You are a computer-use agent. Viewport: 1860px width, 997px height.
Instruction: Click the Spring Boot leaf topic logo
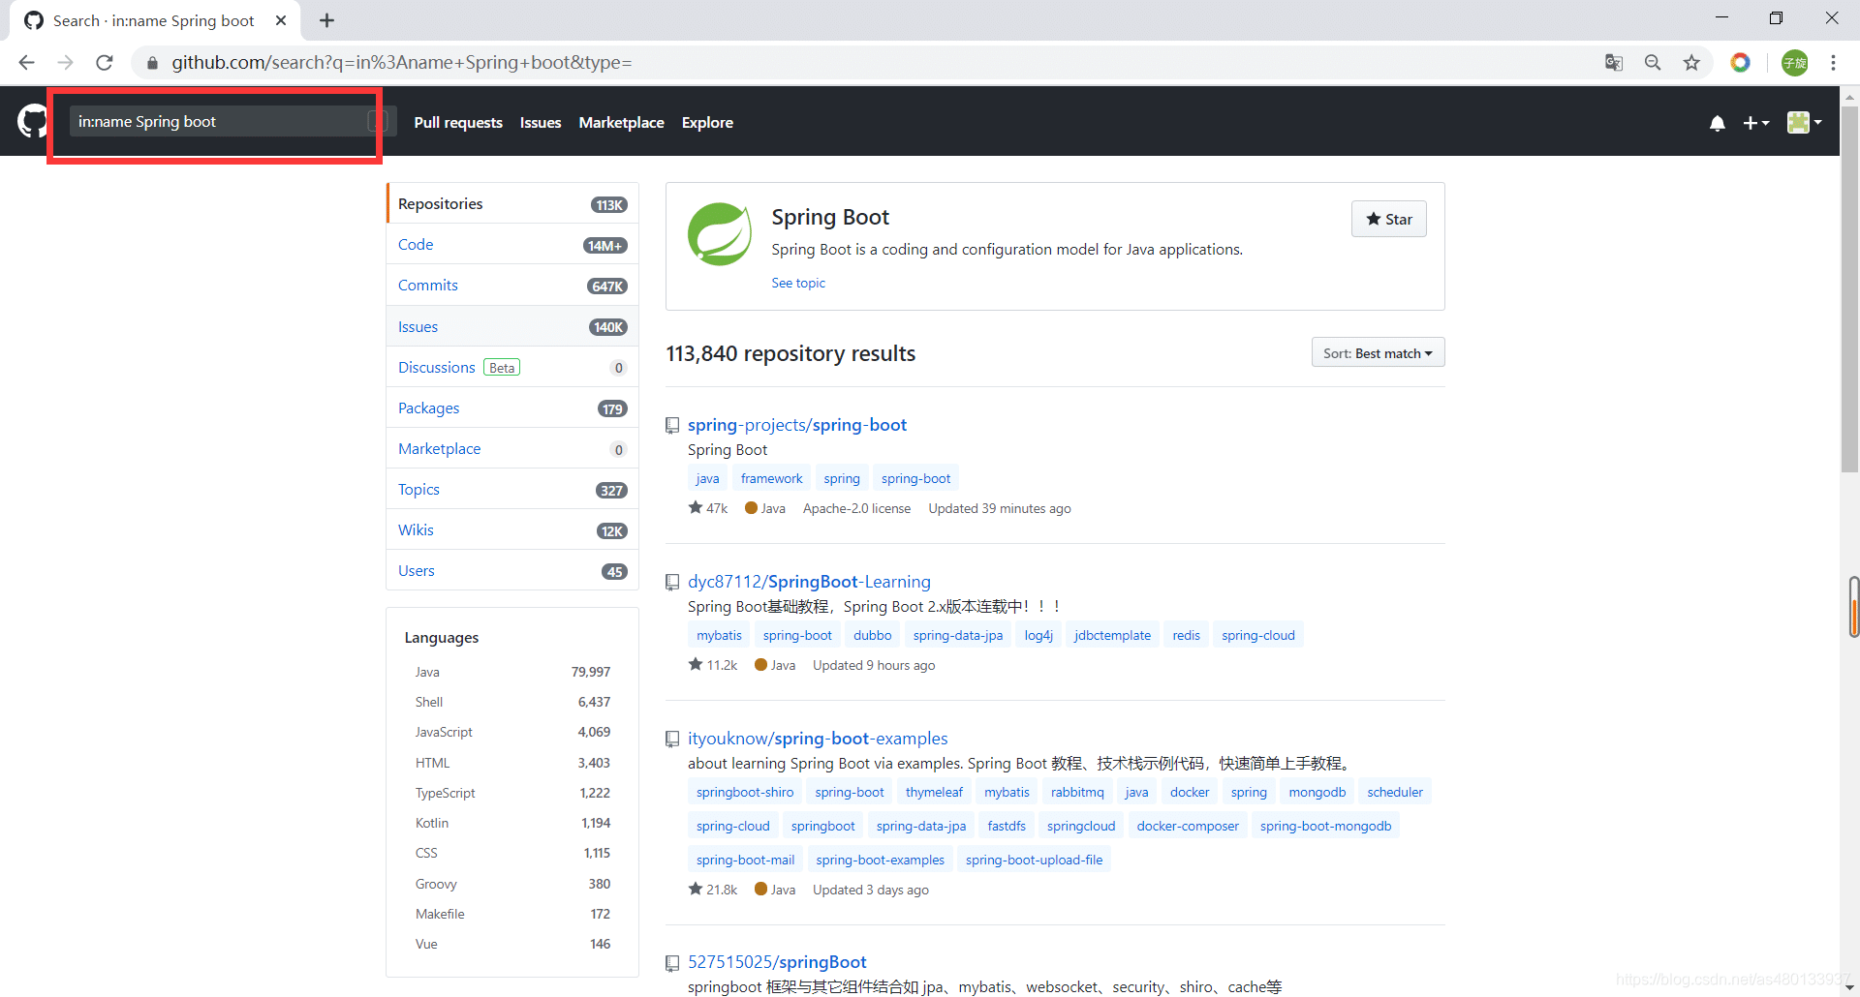click(719, 234)
